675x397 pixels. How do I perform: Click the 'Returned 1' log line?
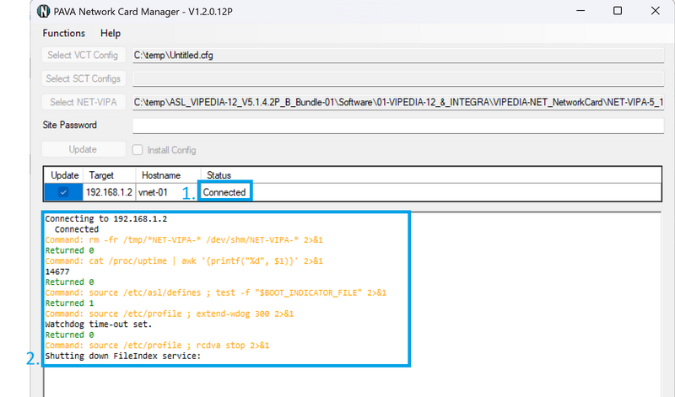[69, 303]
